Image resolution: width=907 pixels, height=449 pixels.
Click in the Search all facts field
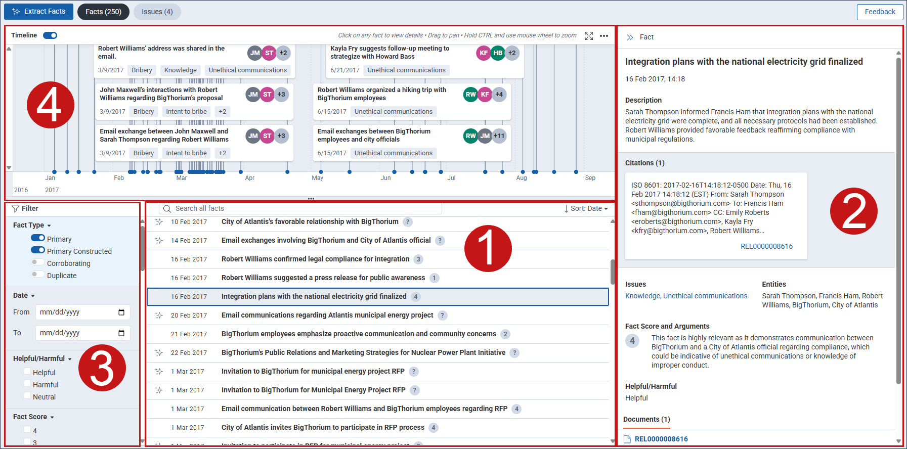300,208
